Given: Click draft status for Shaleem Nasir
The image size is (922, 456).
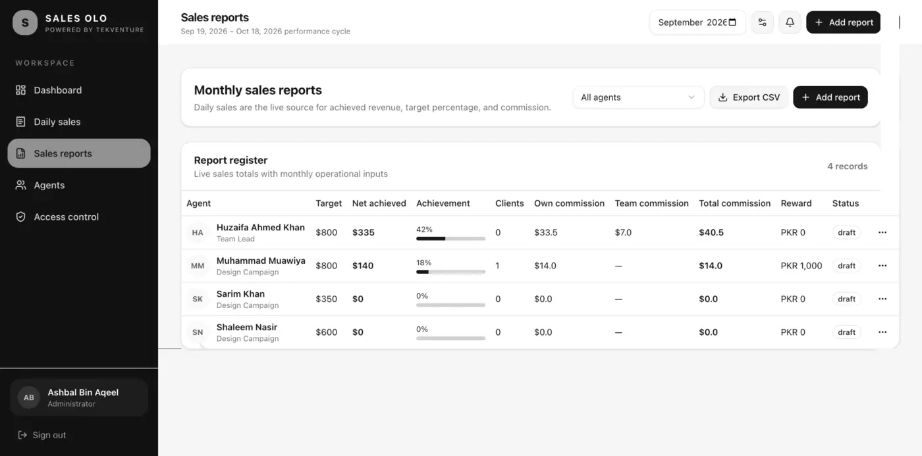Looking at the screenshot, I should [846, 332].
